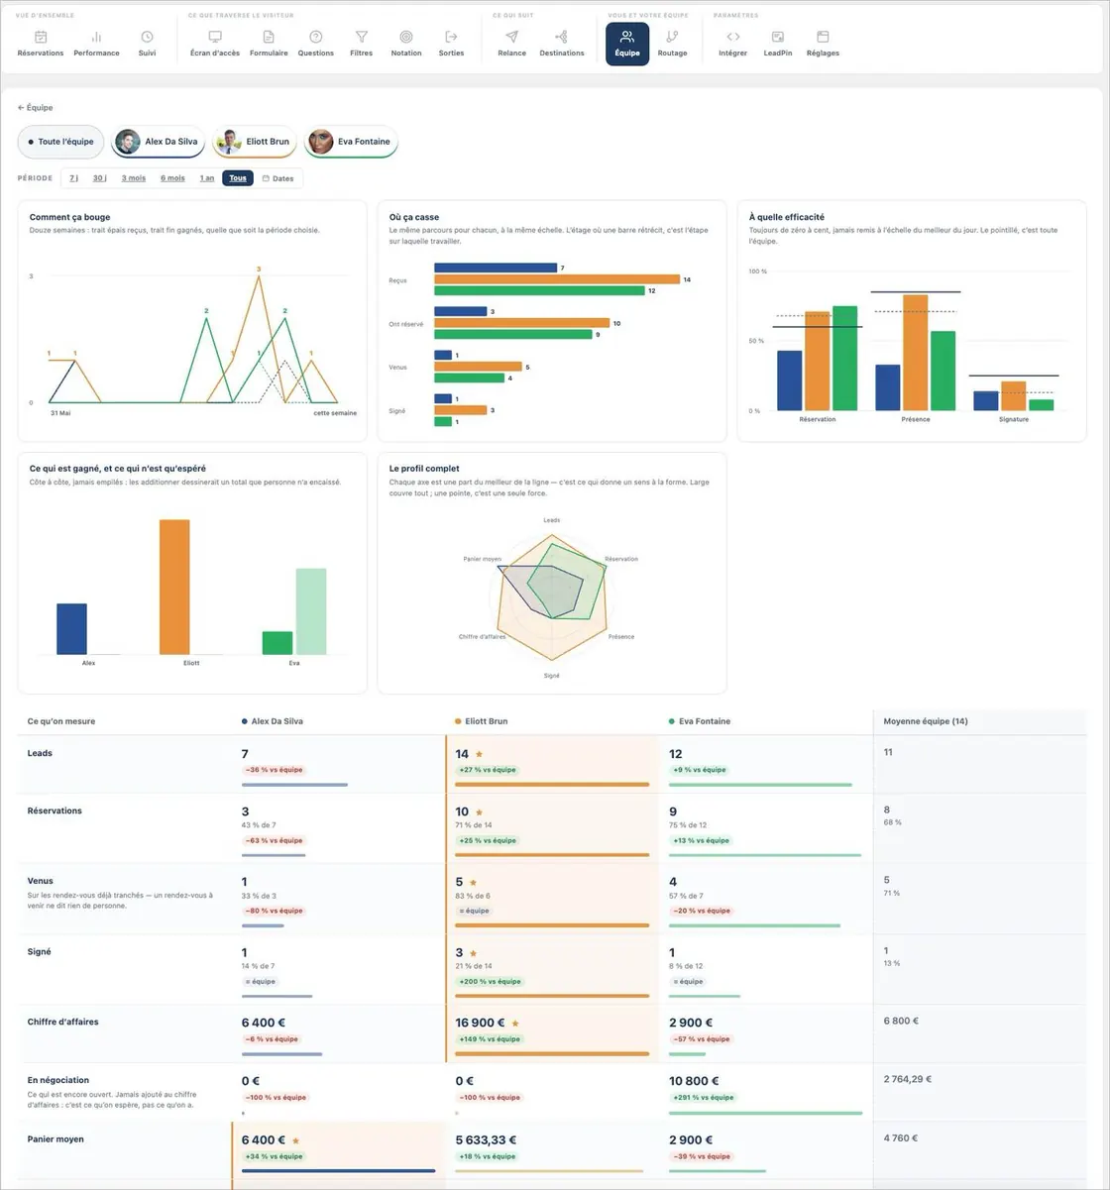Click the highlighted Équipe people icon in navigation
Image resolution: width=1110 pixels, height=1190 pixels.
(627, 37)
